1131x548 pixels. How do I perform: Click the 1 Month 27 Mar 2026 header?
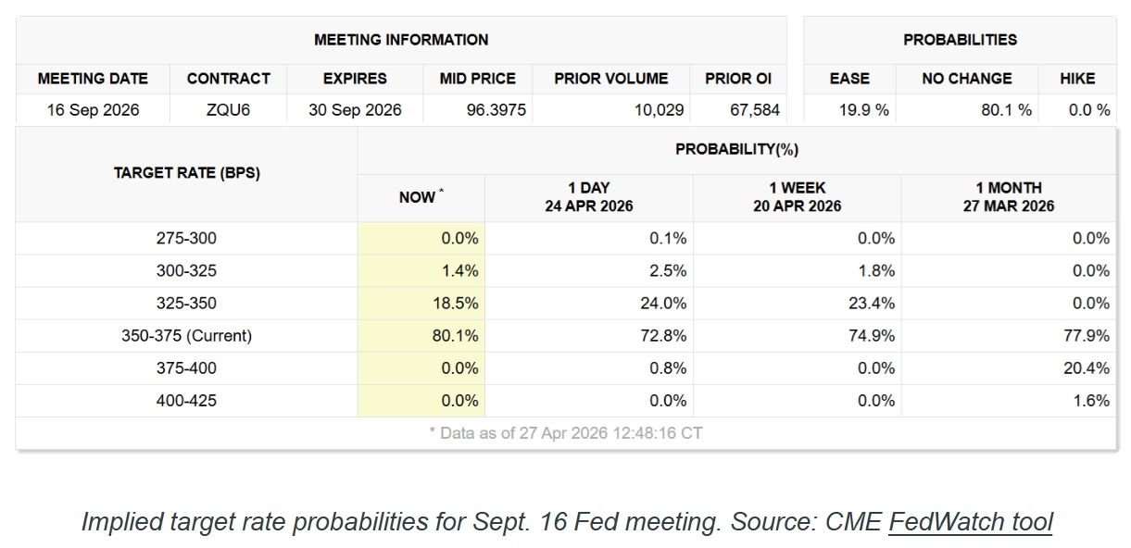(x=1008, y=197)
